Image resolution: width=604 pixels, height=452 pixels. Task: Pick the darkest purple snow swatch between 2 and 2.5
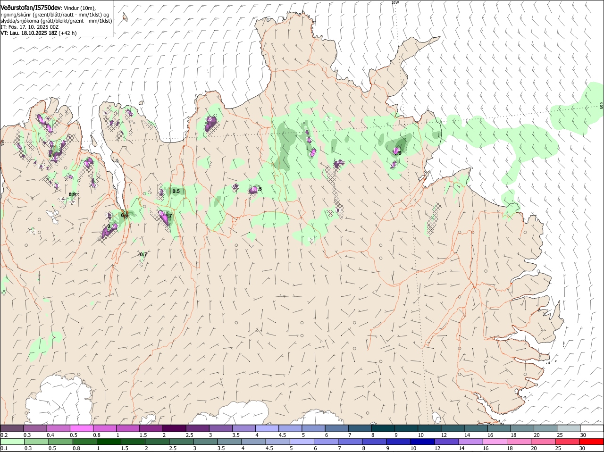(175, 428)
